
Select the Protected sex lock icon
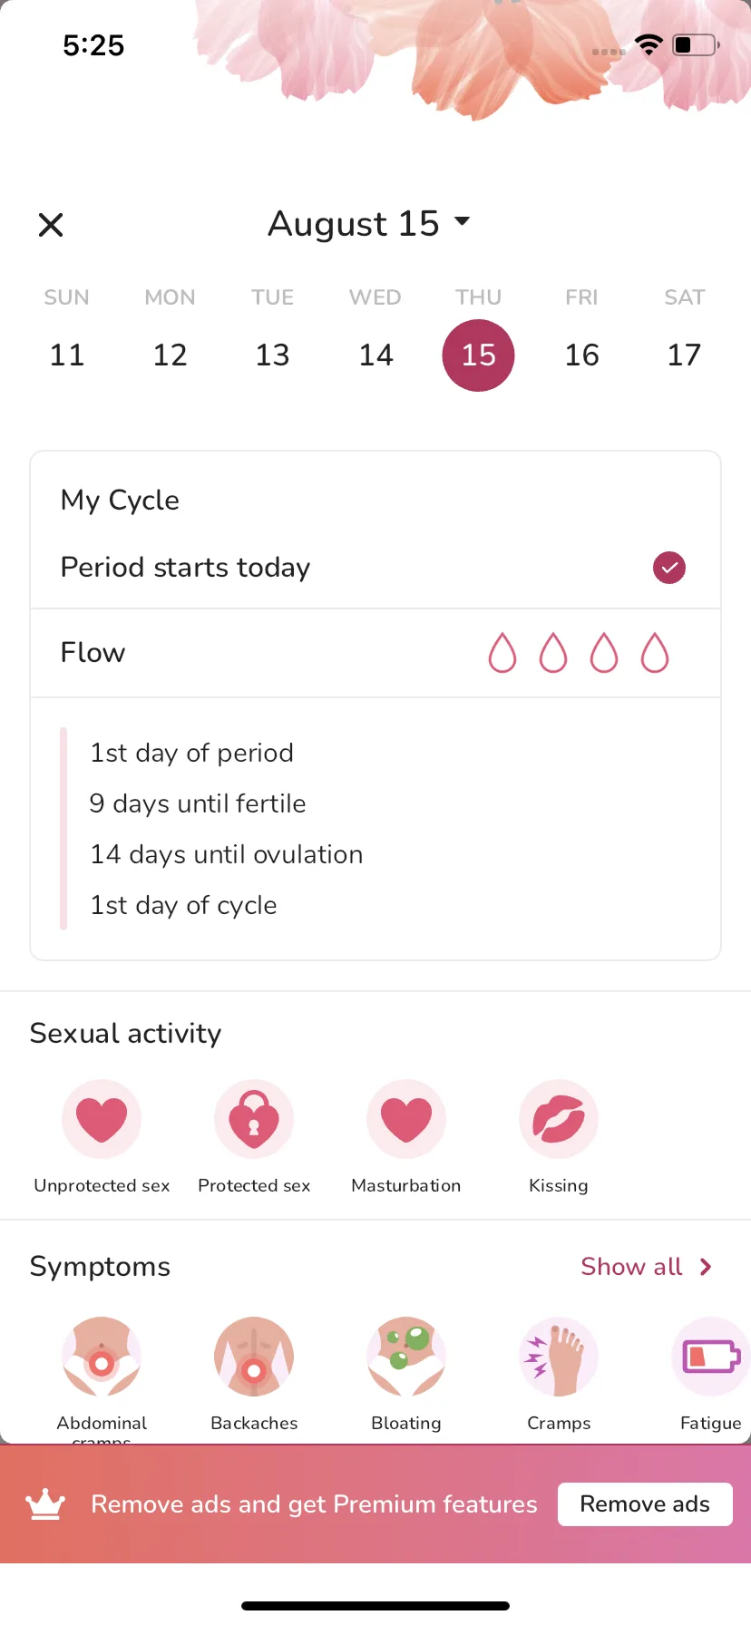(254, 1119)
